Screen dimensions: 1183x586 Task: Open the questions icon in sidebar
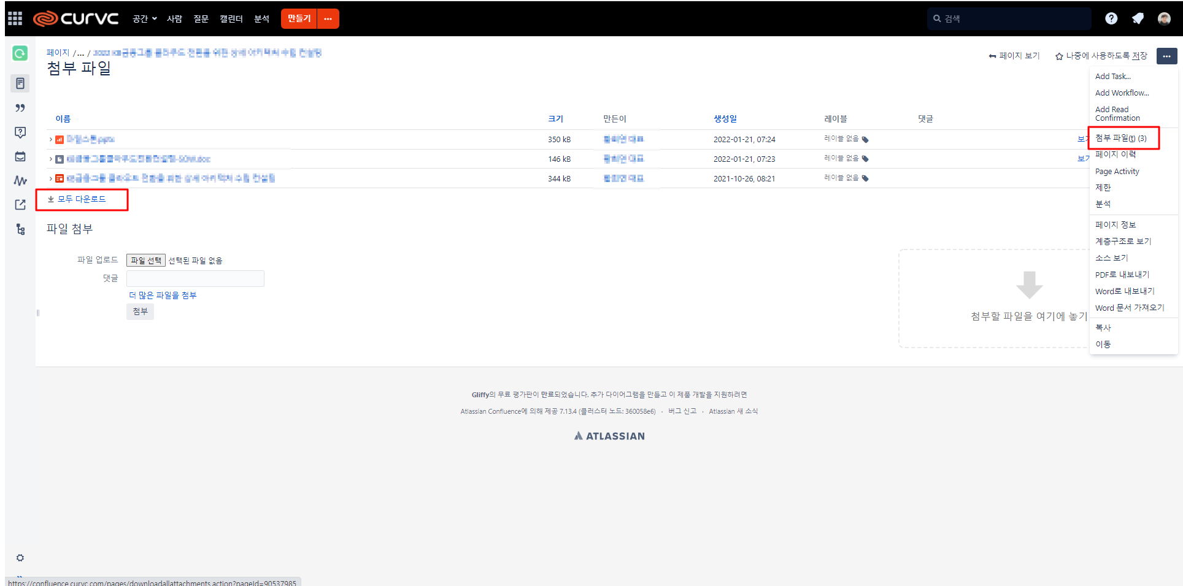(x=20, y=132)
